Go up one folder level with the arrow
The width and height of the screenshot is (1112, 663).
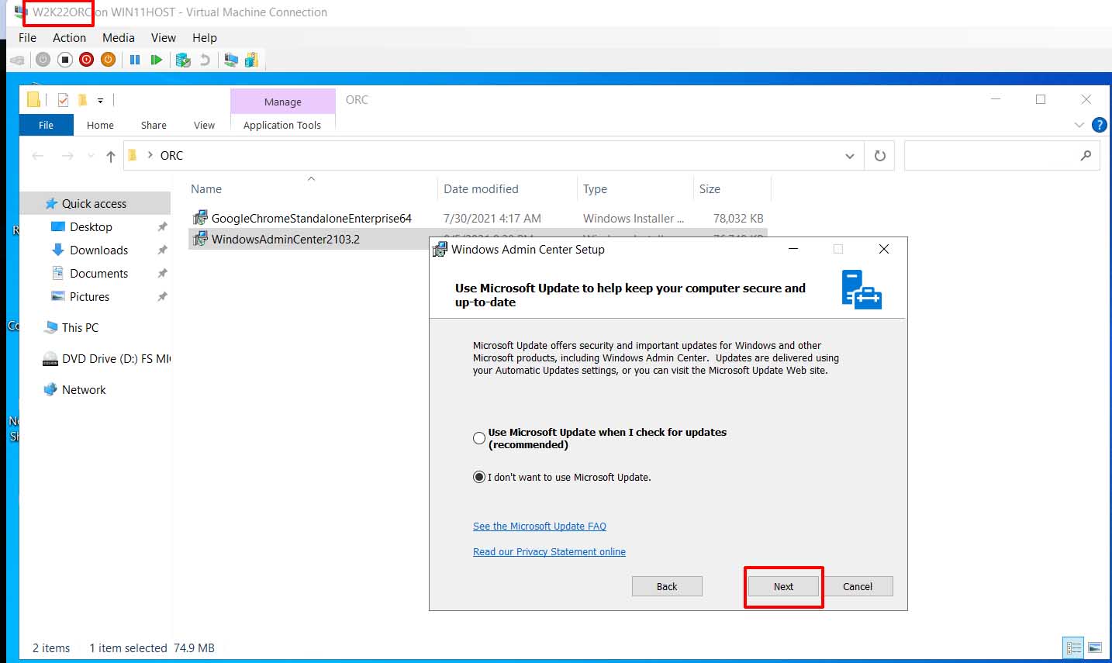[111, 156]
